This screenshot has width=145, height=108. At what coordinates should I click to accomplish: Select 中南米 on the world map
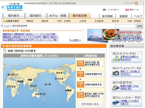point(68,90)
